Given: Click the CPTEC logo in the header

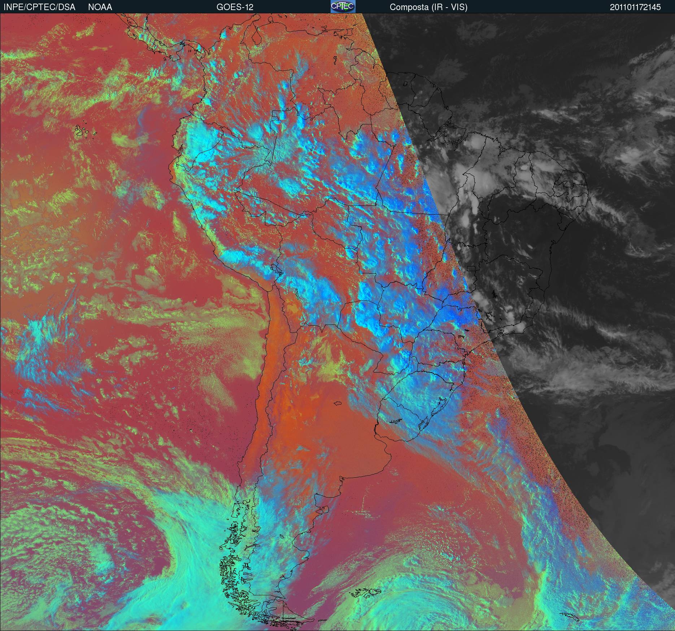Looking at the screenshot, I should (343, 6).
